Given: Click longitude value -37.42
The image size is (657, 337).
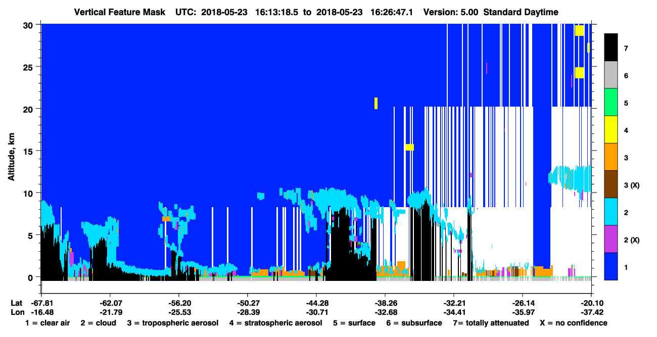Looking at the screenshot, I should [x=591, y=312].
